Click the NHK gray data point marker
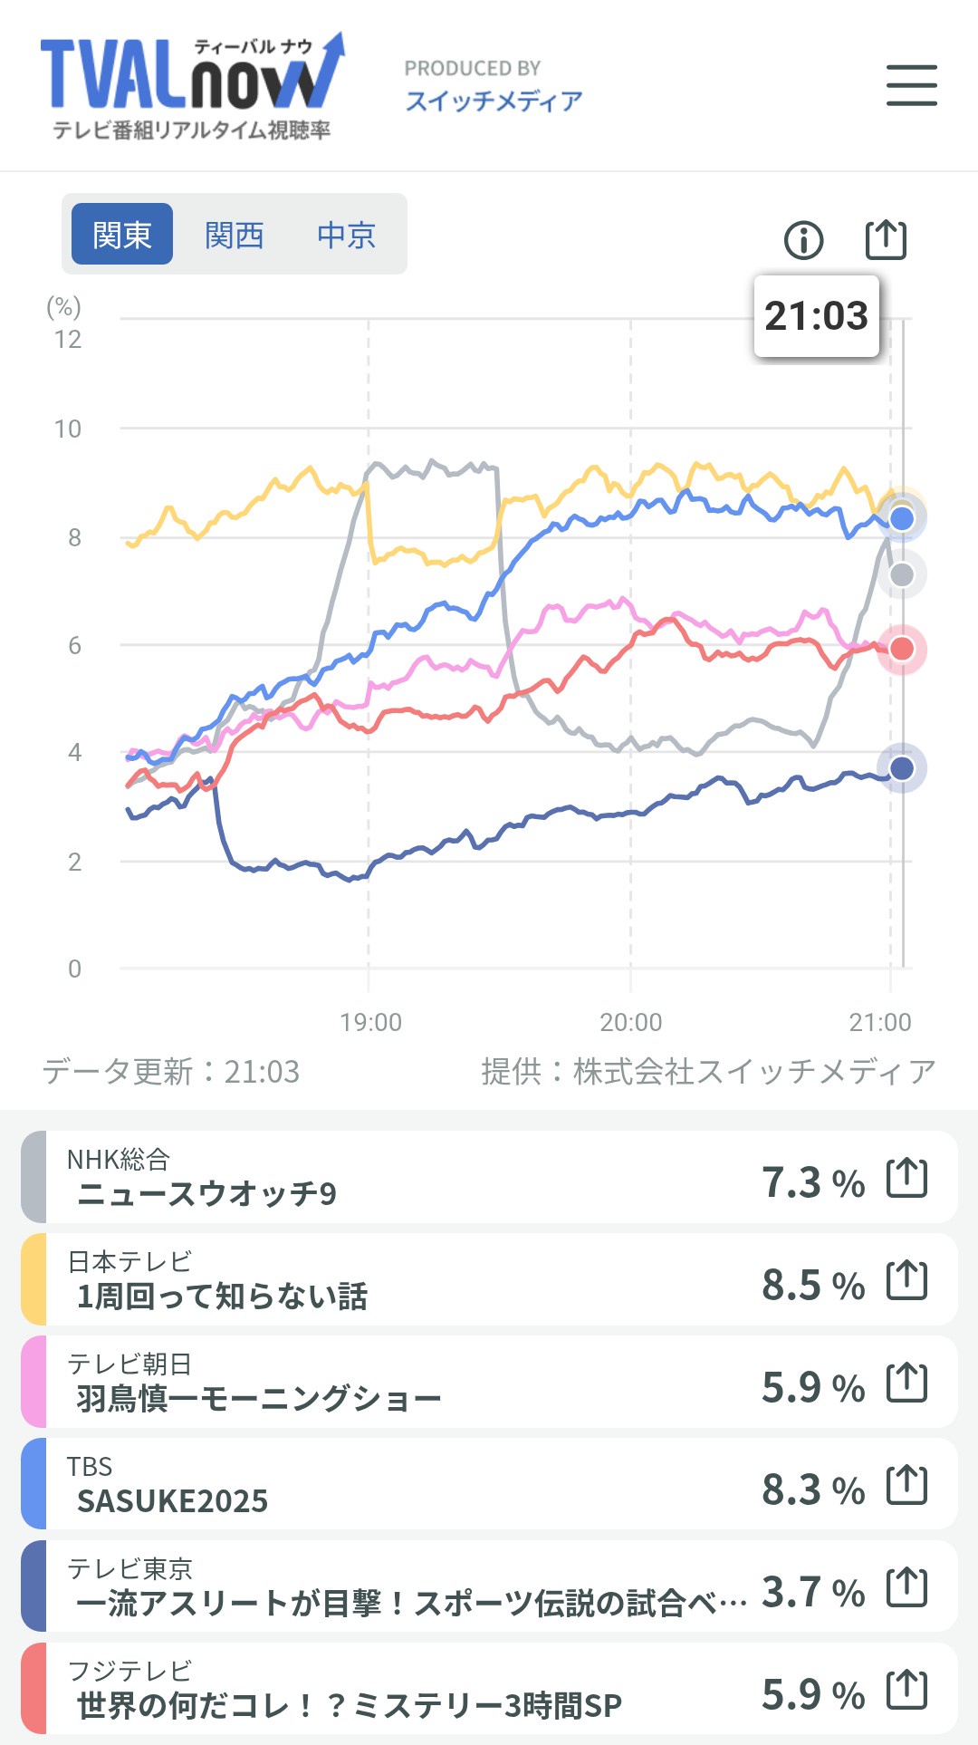The height and width of the screenshot is (1745, 978). pos(902,574)
